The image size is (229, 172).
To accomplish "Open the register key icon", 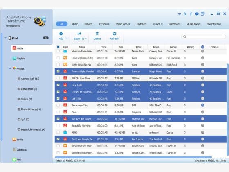I will click(185, 14).
